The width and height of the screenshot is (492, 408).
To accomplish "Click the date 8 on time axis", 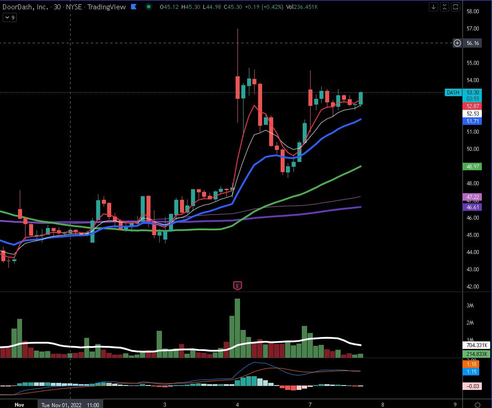I will (383, 405).
